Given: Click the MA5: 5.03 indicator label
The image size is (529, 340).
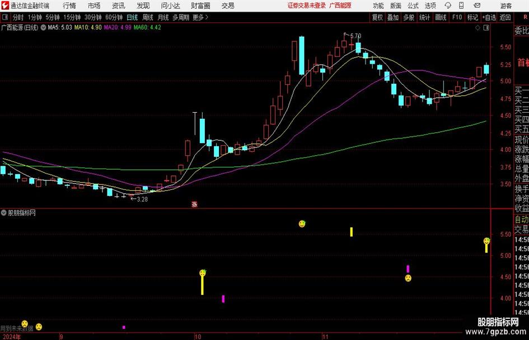Looking at the screenshot, I should (60, 27).
